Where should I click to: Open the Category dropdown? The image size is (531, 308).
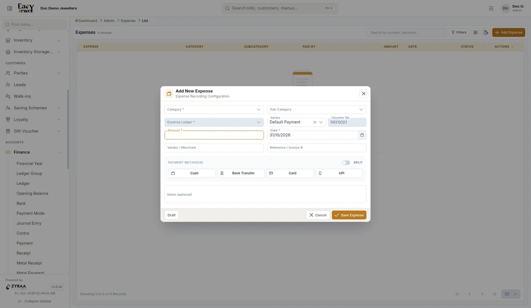point(214,110)
